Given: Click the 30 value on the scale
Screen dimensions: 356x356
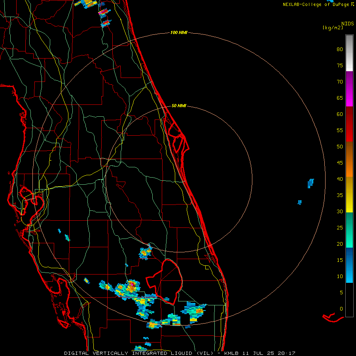Looking at the screenshot, I should [x=340, y=211].
